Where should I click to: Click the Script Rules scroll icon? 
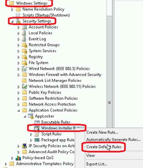(x=37, y=134)
